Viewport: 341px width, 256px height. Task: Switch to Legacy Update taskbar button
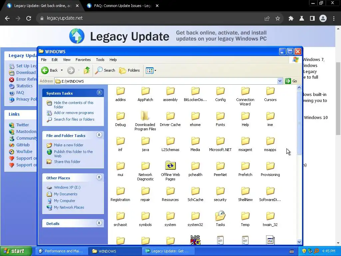168,251
